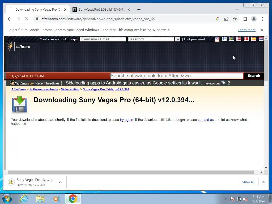The width and height of the screenshot is (272, 204).
Task: Open Windows Explorer from taskbar
Action: click(40, 199)
